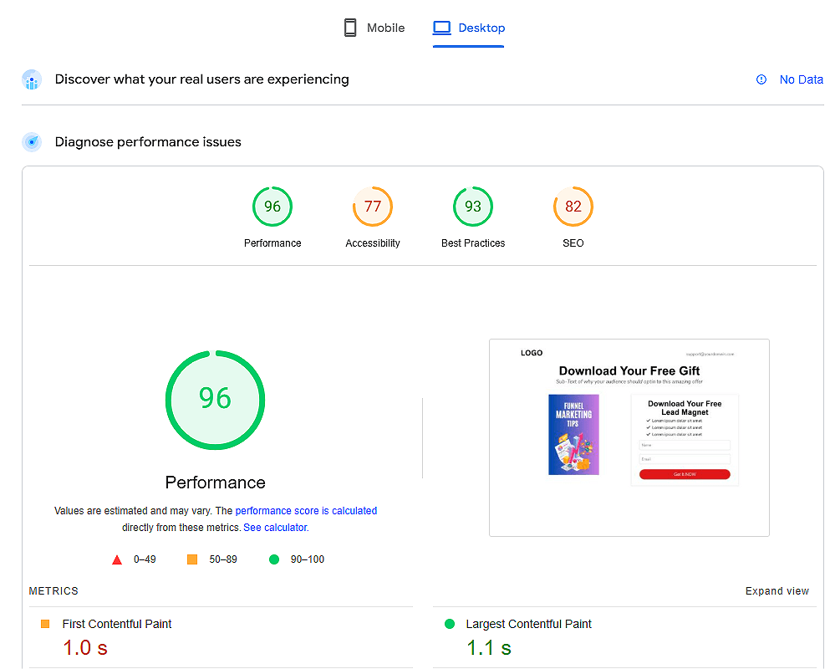Click the 0–49 legend text
This screenshot has width=835, height=669.
pyautogui.click(x=145, y=559)
